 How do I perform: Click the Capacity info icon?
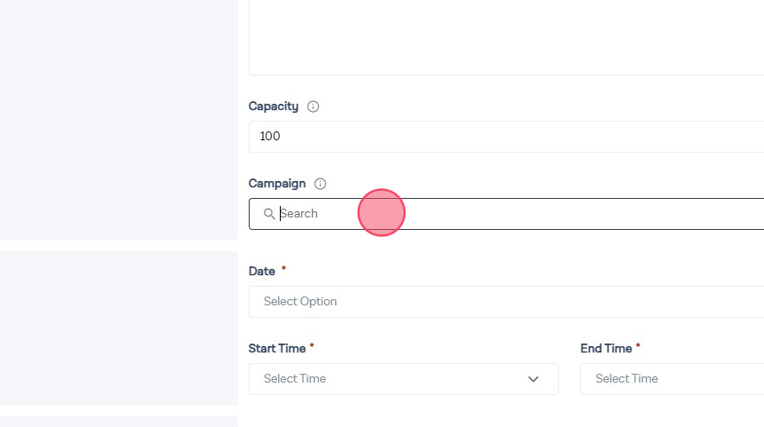click(313, 107)
